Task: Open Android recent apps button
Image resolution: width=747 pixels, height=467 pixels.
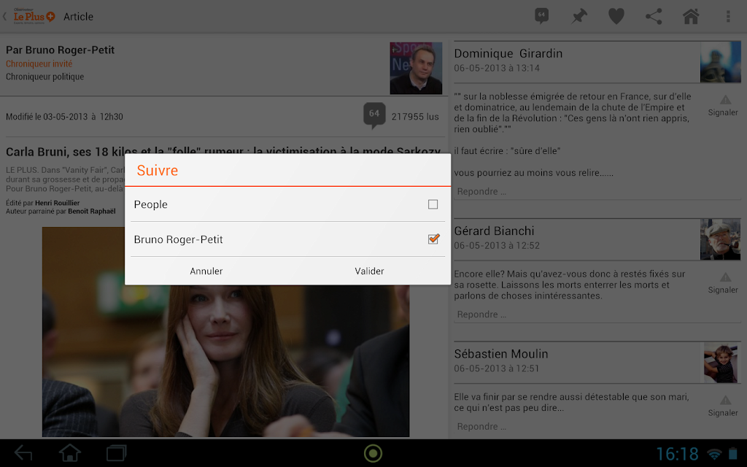Action: tap(116, 452)
